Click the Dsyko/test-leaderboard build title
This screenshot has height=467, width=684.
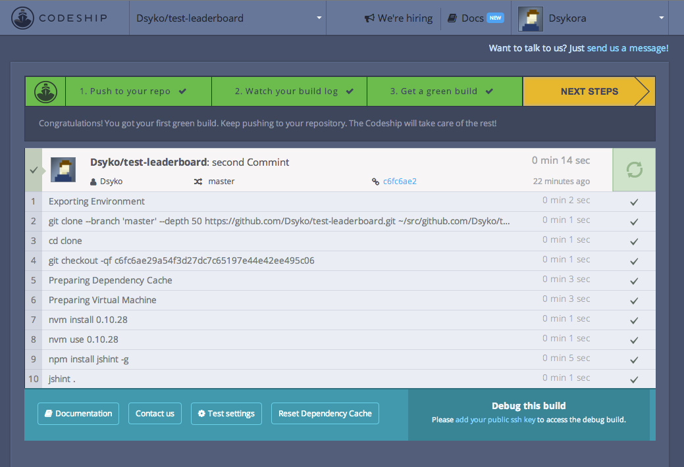(149, 162)
